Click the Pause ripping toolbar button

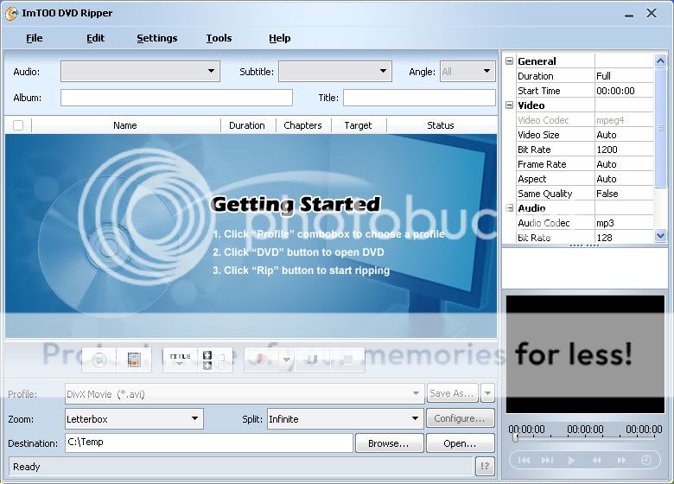coord(313,360)
